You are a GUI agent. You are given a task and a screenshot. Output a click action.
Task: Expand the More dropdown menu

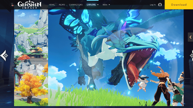(106, 5)
